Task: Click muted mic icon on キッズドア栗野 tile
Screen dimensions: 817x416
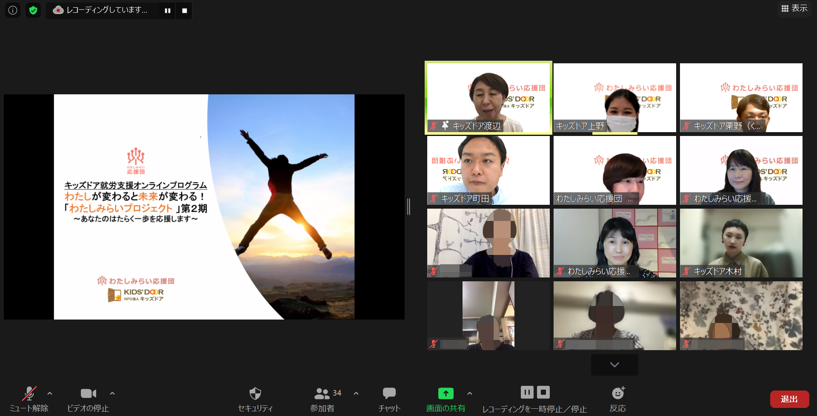Action: [686, 126]
